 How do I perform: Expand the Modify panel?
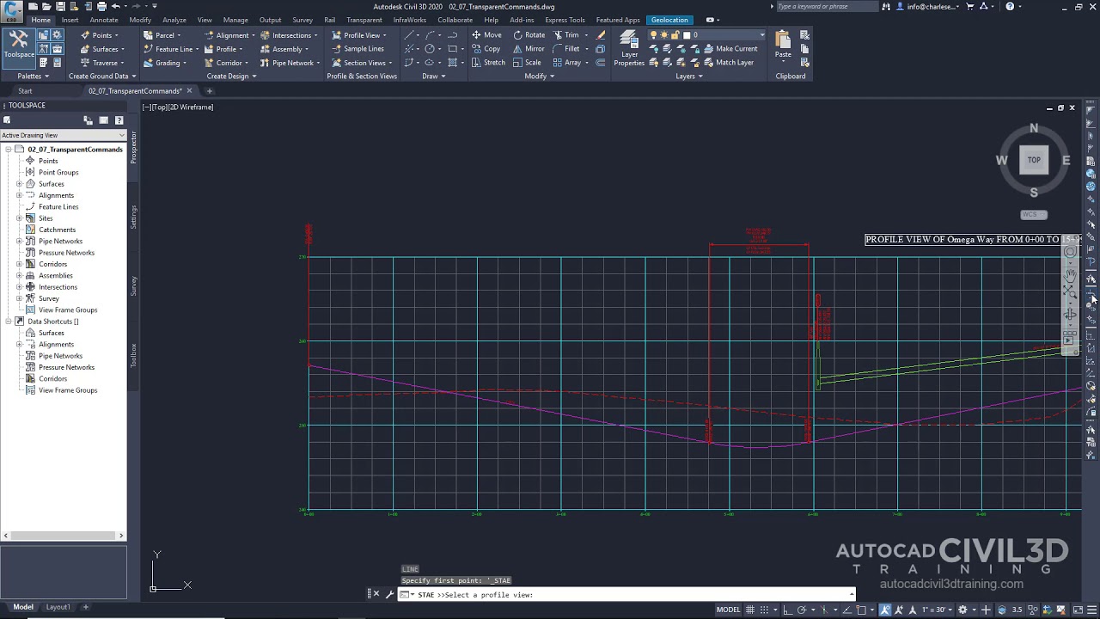click(539, 76)
